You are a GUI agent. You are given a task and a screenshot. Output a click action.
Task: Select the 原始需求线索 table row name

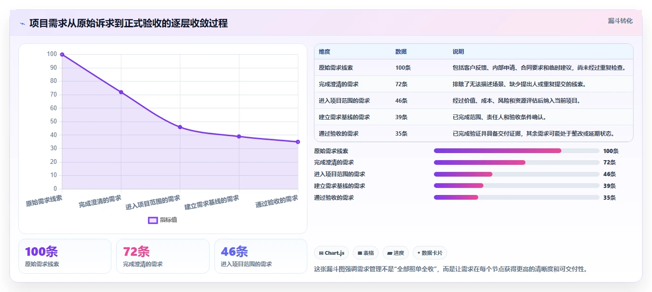point(336,68)
